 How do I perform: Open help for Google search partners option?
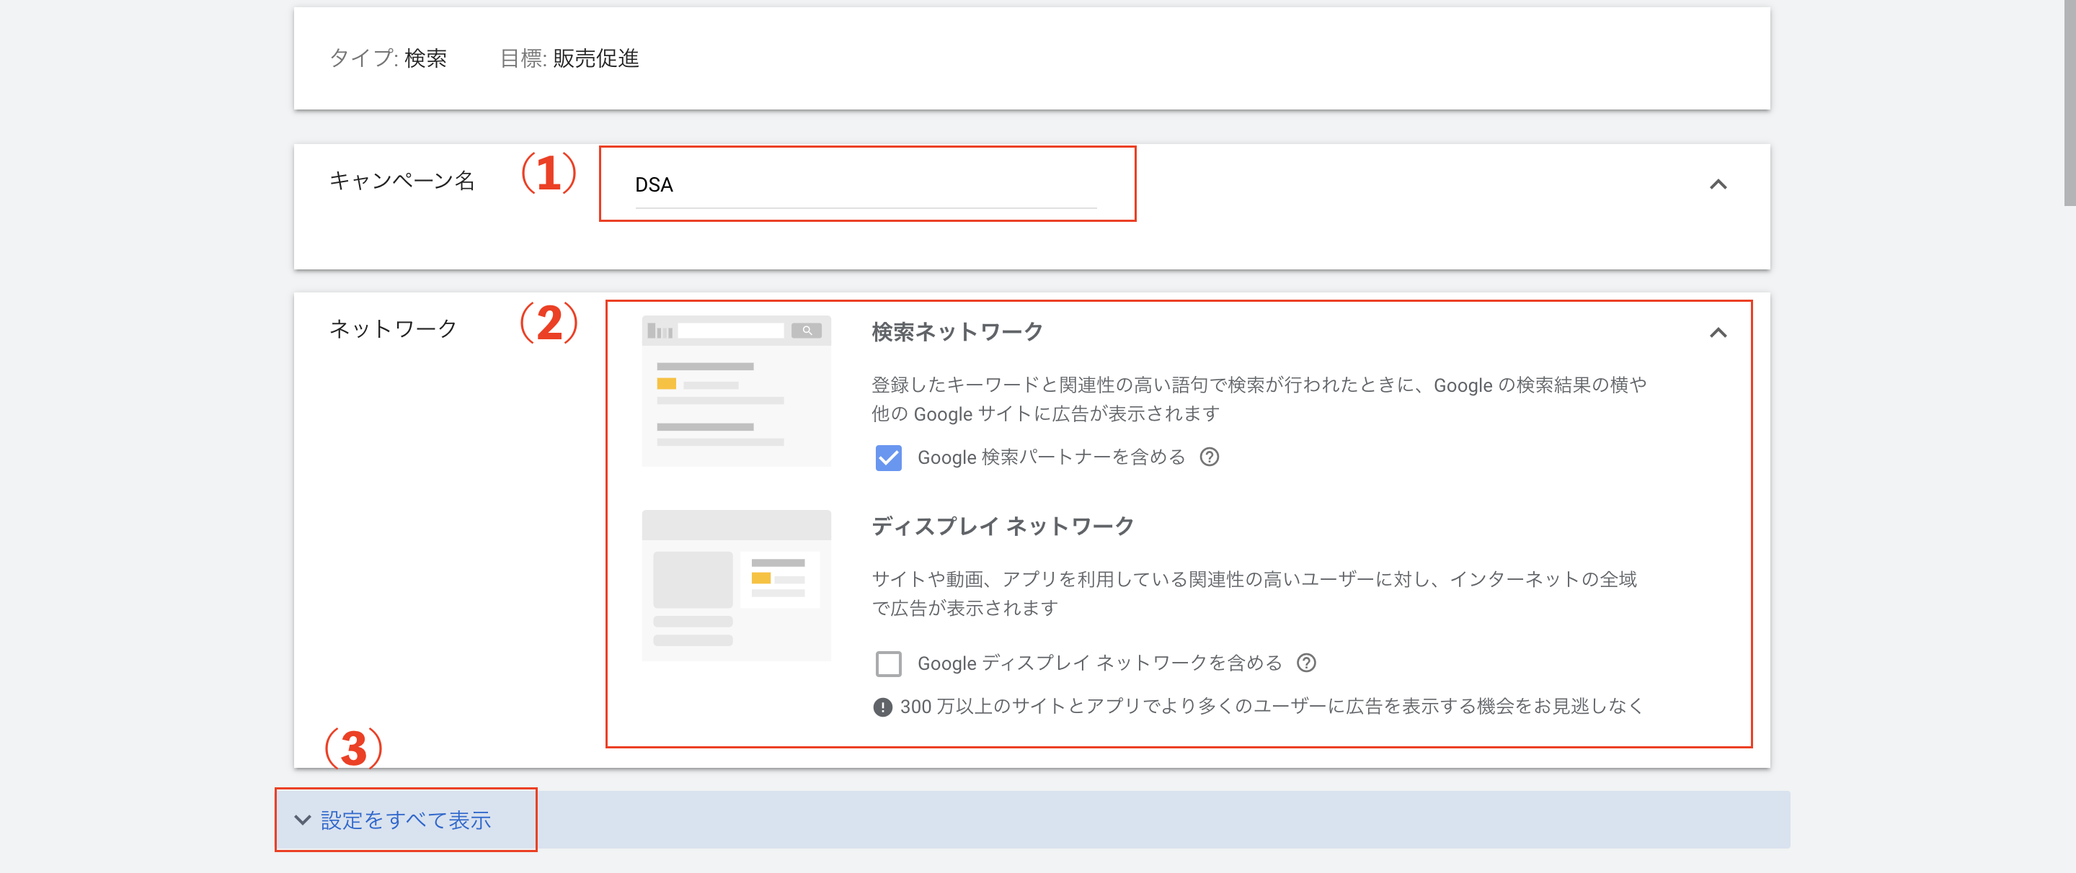click(1211, 457)
